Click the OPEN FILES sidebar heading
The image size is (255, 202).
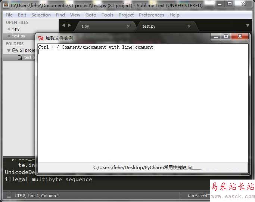17,22
